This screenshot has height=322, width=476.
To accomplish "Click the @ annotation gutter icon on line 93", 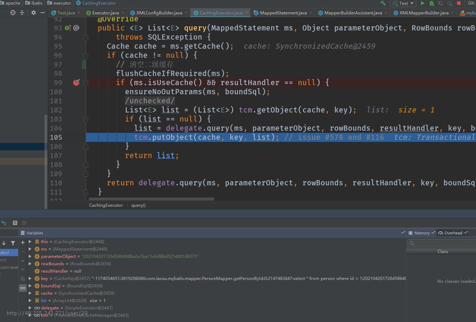I will tap(76, 28).
